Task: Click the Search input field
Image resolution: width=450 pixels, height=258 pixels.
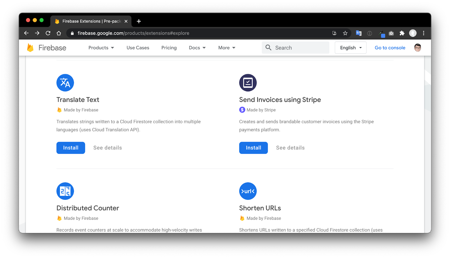Action: click(296, 47)
